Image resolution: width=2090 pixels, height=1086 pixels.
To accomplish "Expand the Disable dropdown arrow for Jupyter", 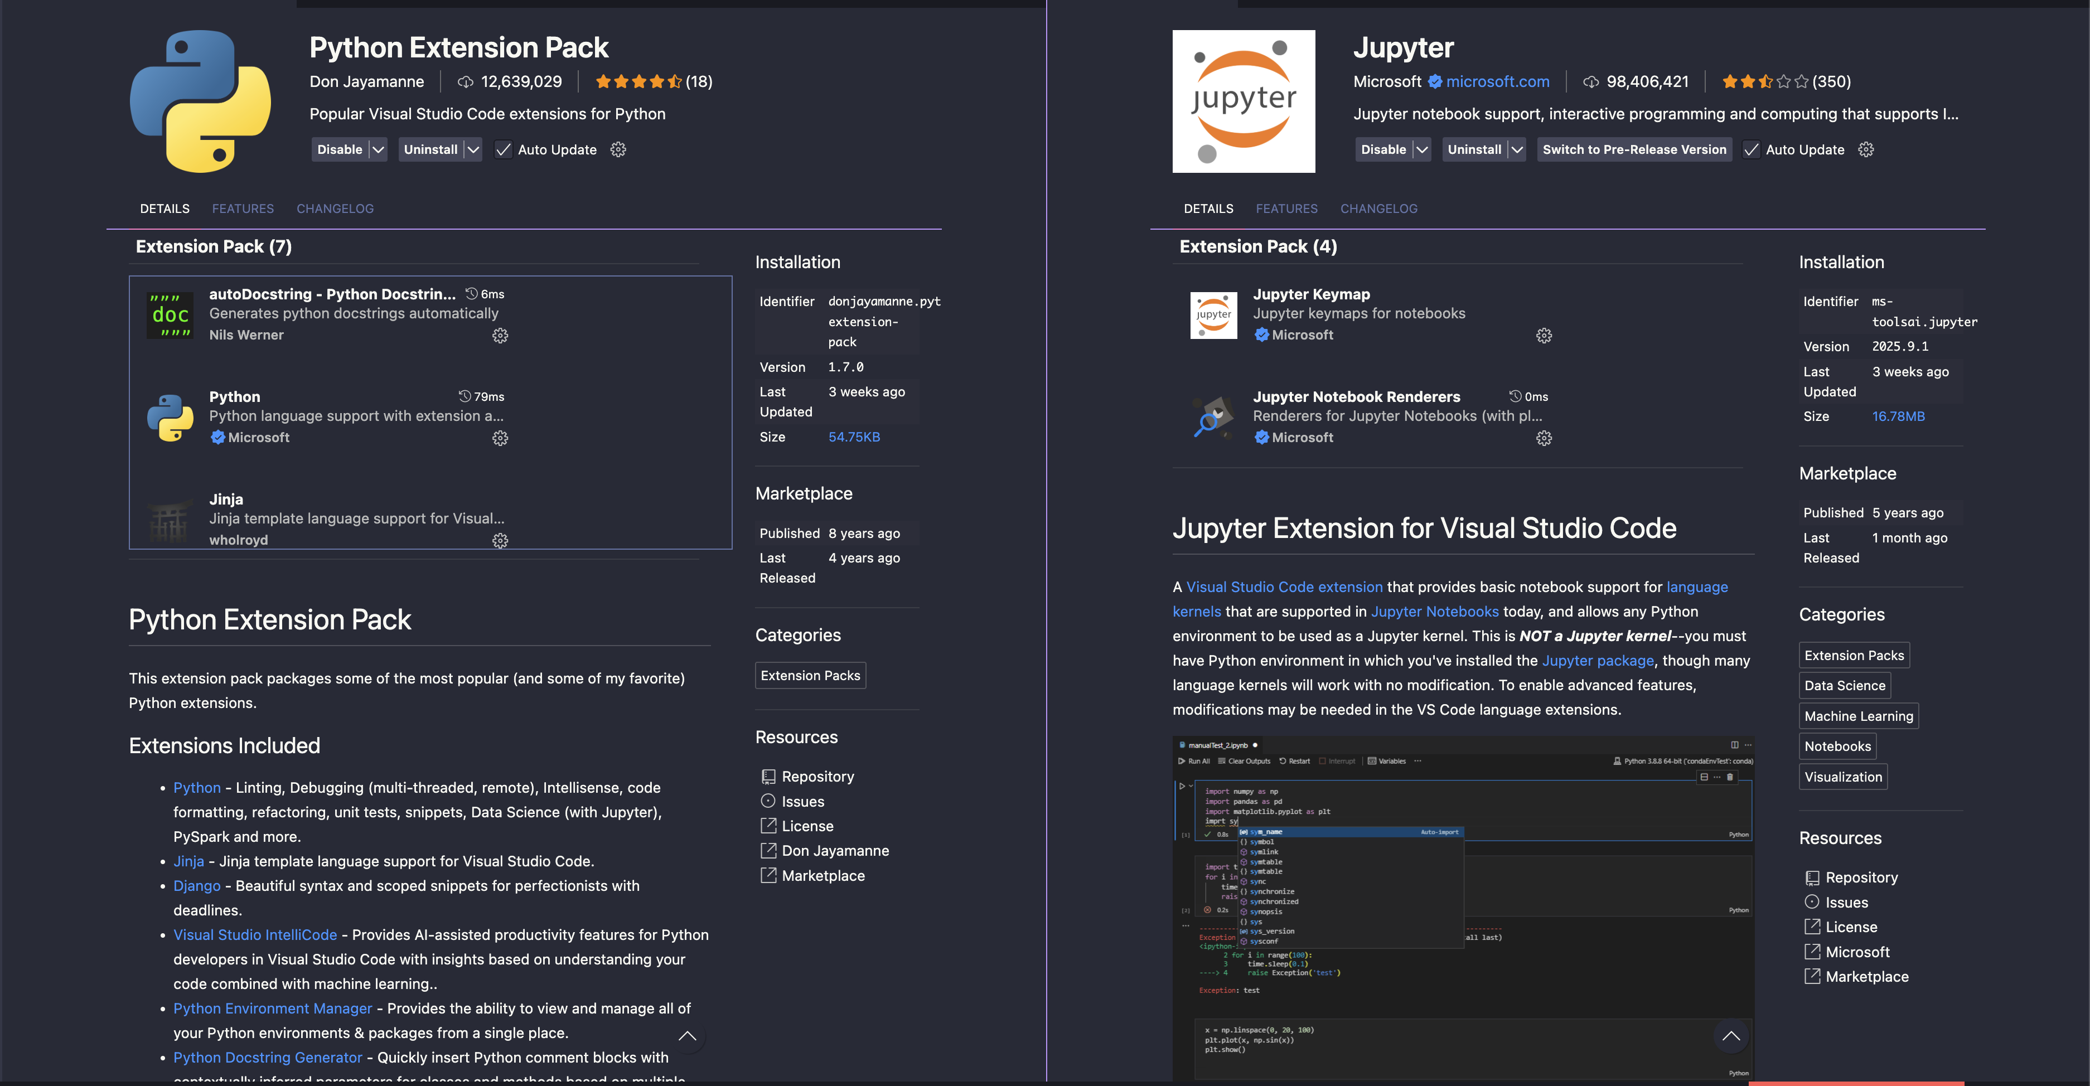I will (x=1421, y=149).
